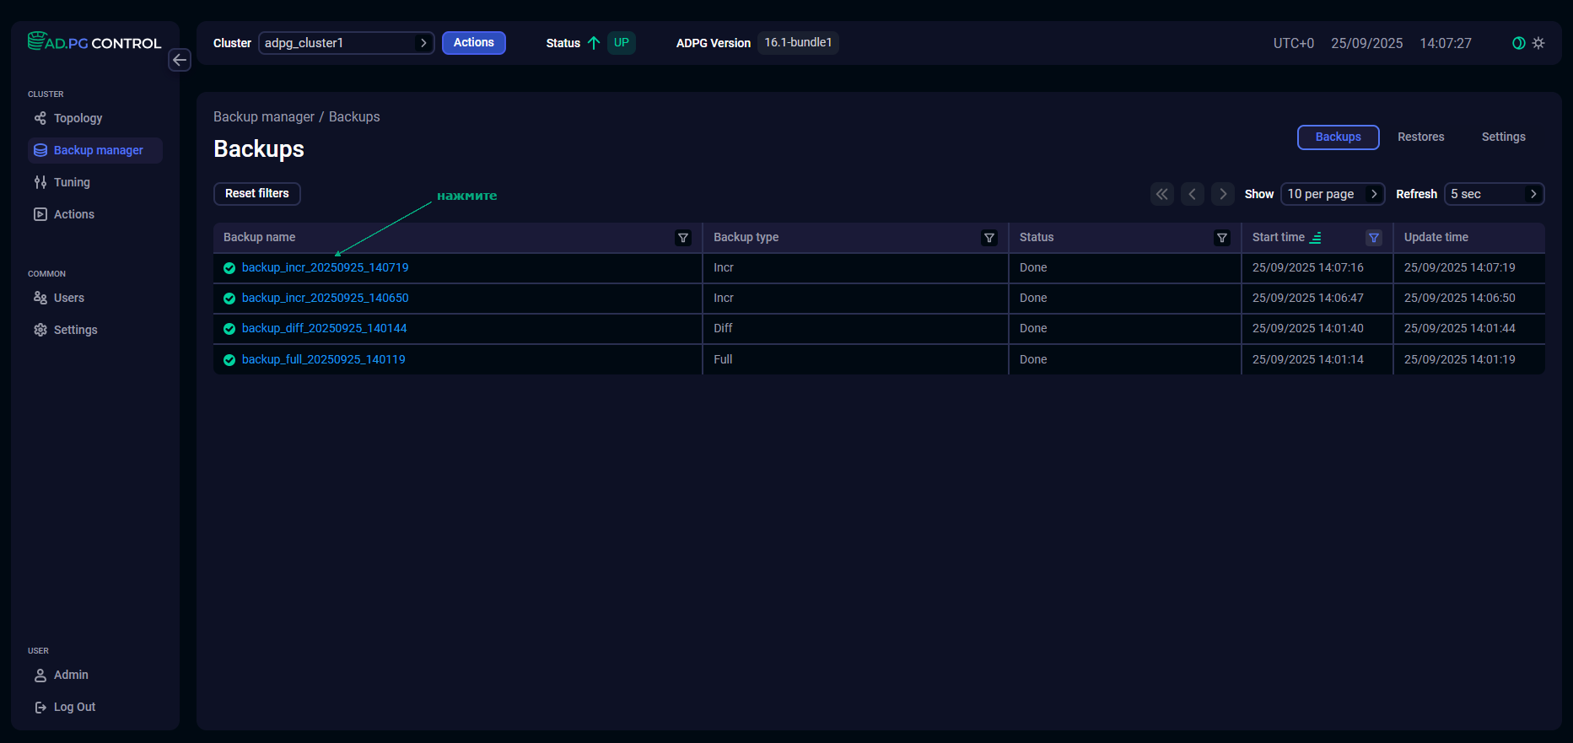Open Topology in the sidebar

(x=78, y=118)
